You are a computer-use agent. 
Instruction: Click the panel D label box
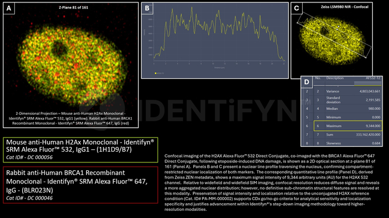coord(306,82)
